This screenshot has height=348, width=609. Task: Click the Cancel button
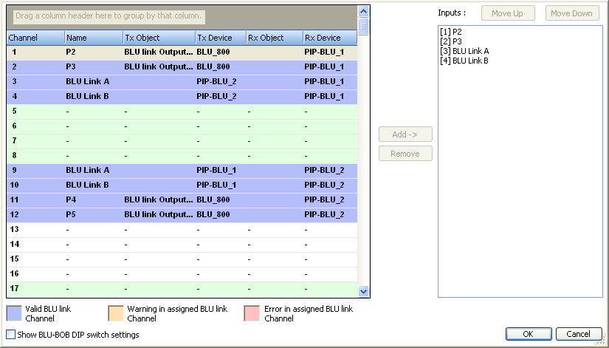tap(579, 334)
